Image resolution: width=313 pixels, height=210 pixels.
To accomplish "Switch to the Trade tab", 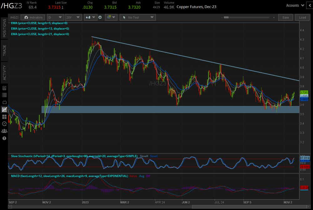I will (x=4, y=51).
